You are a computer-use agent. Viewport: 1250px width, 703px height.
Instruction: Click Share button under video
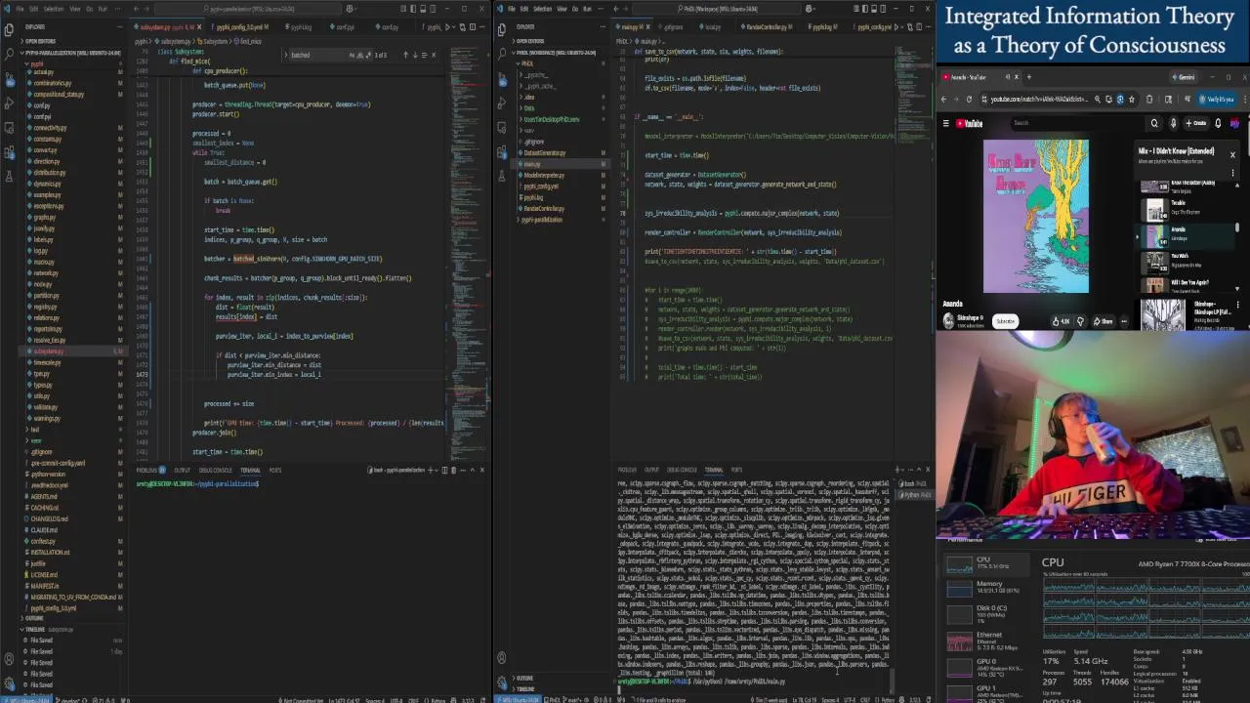[x=1103, y=321]
